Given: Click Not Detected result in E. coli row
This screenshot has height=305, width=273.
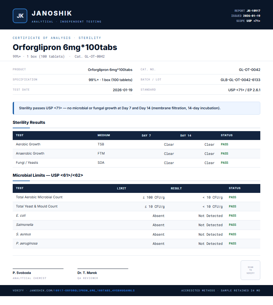Looking at the screenshot, I should coord(210,216).
